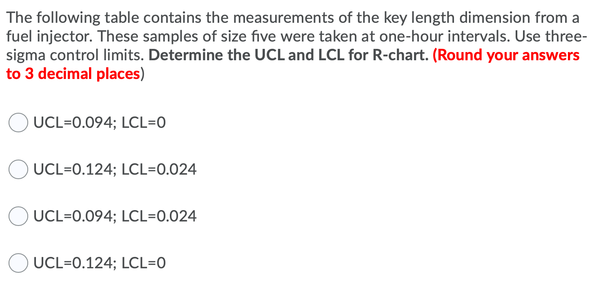This screenshot has width=601, height=298.
Task: Click the label text UCL=0.094; LCL=0.024
Action: point(115,216)
